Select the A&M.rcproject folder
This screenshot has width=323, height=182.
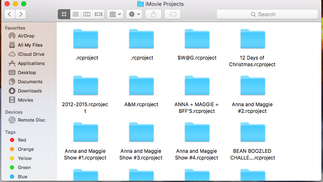click(x=141, y=86)
